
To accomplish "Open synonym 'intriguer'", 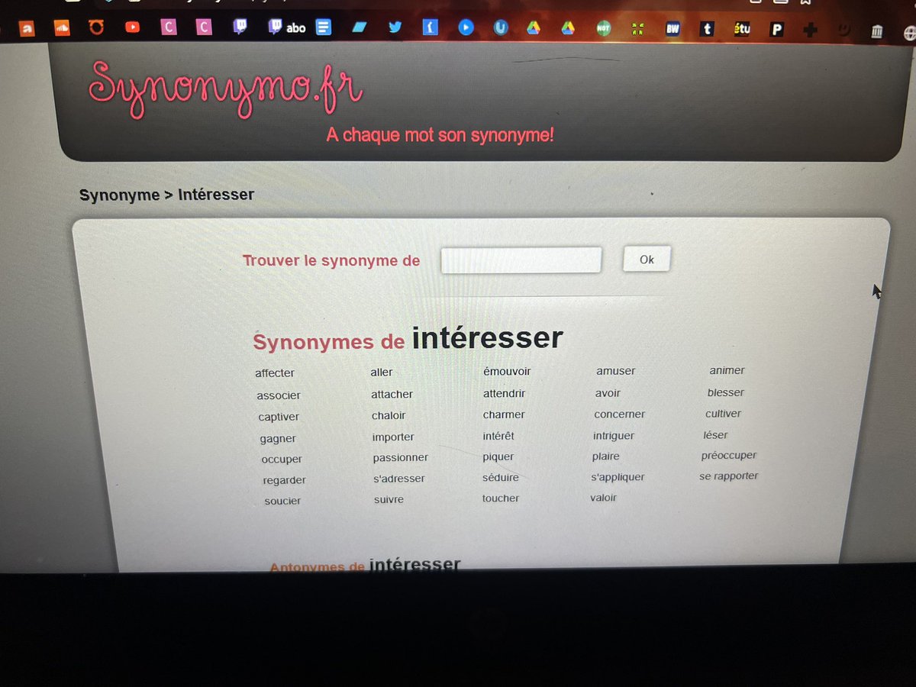I will pyautogui.click(x=614, y=436).
